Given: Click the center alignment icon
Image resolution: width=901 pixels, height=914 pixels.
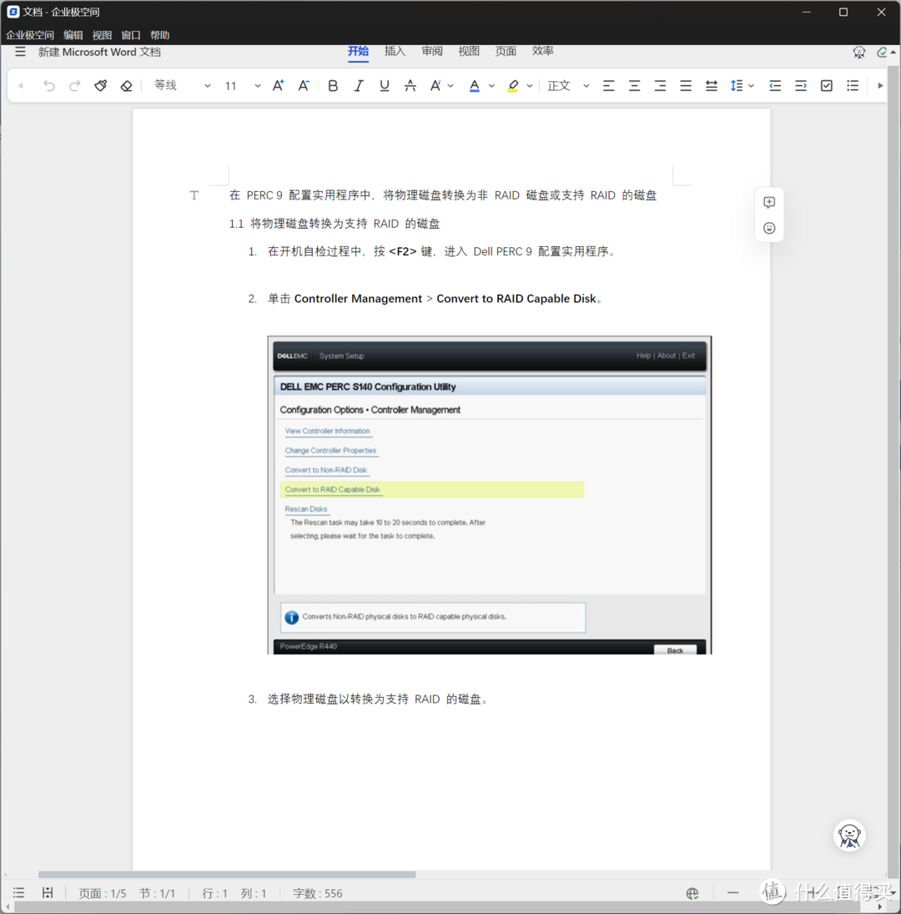Looking at the screenshot, I should pos(634,85).
